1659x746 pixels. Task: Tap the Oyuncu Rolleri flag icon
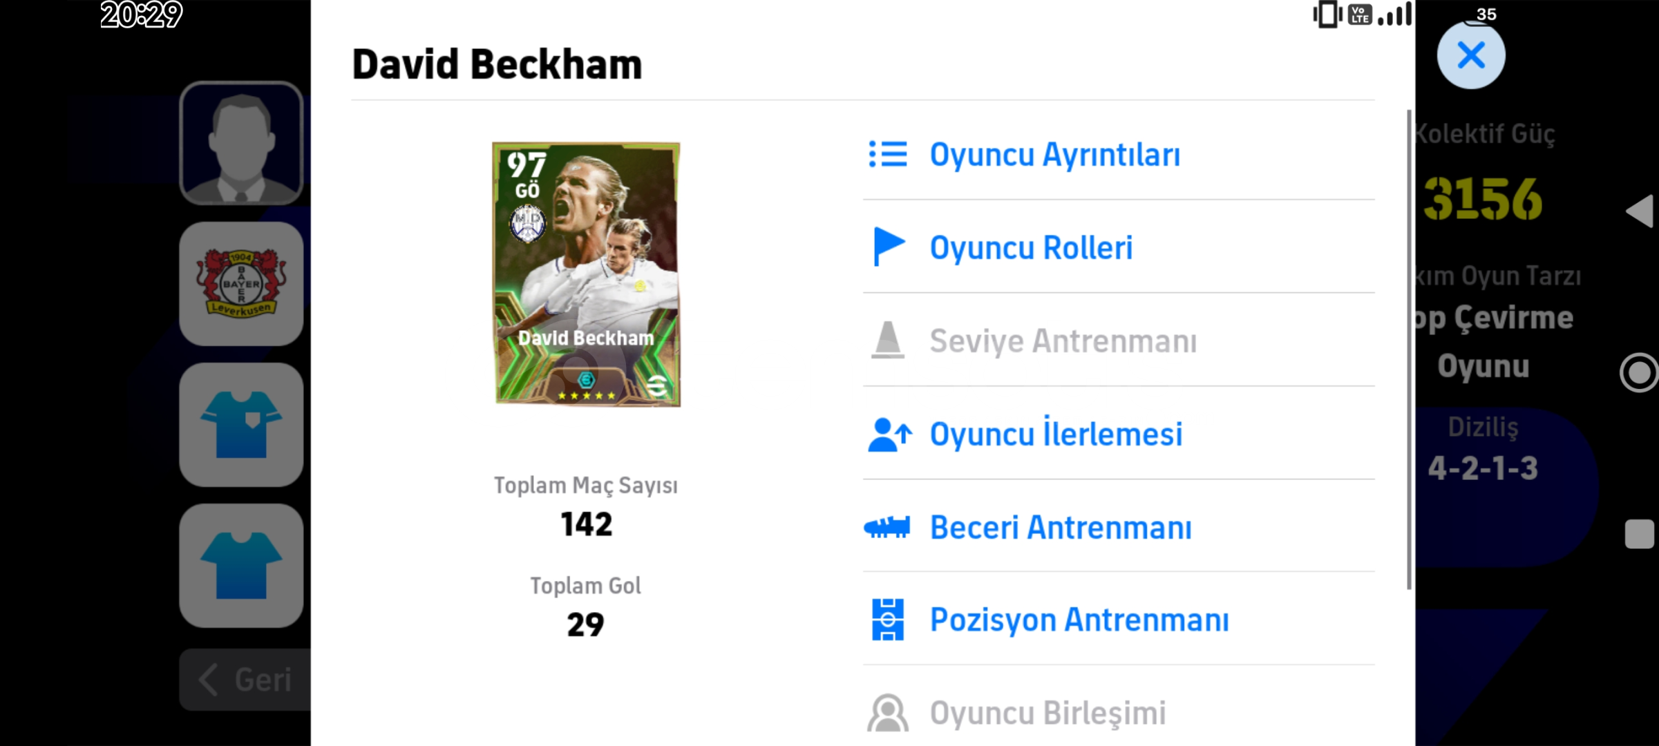pyautogui.click(x=889, y=247)
